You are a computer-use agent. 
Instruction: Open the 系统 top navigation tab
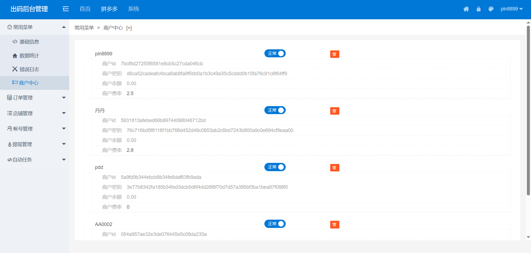pos(133,9)
